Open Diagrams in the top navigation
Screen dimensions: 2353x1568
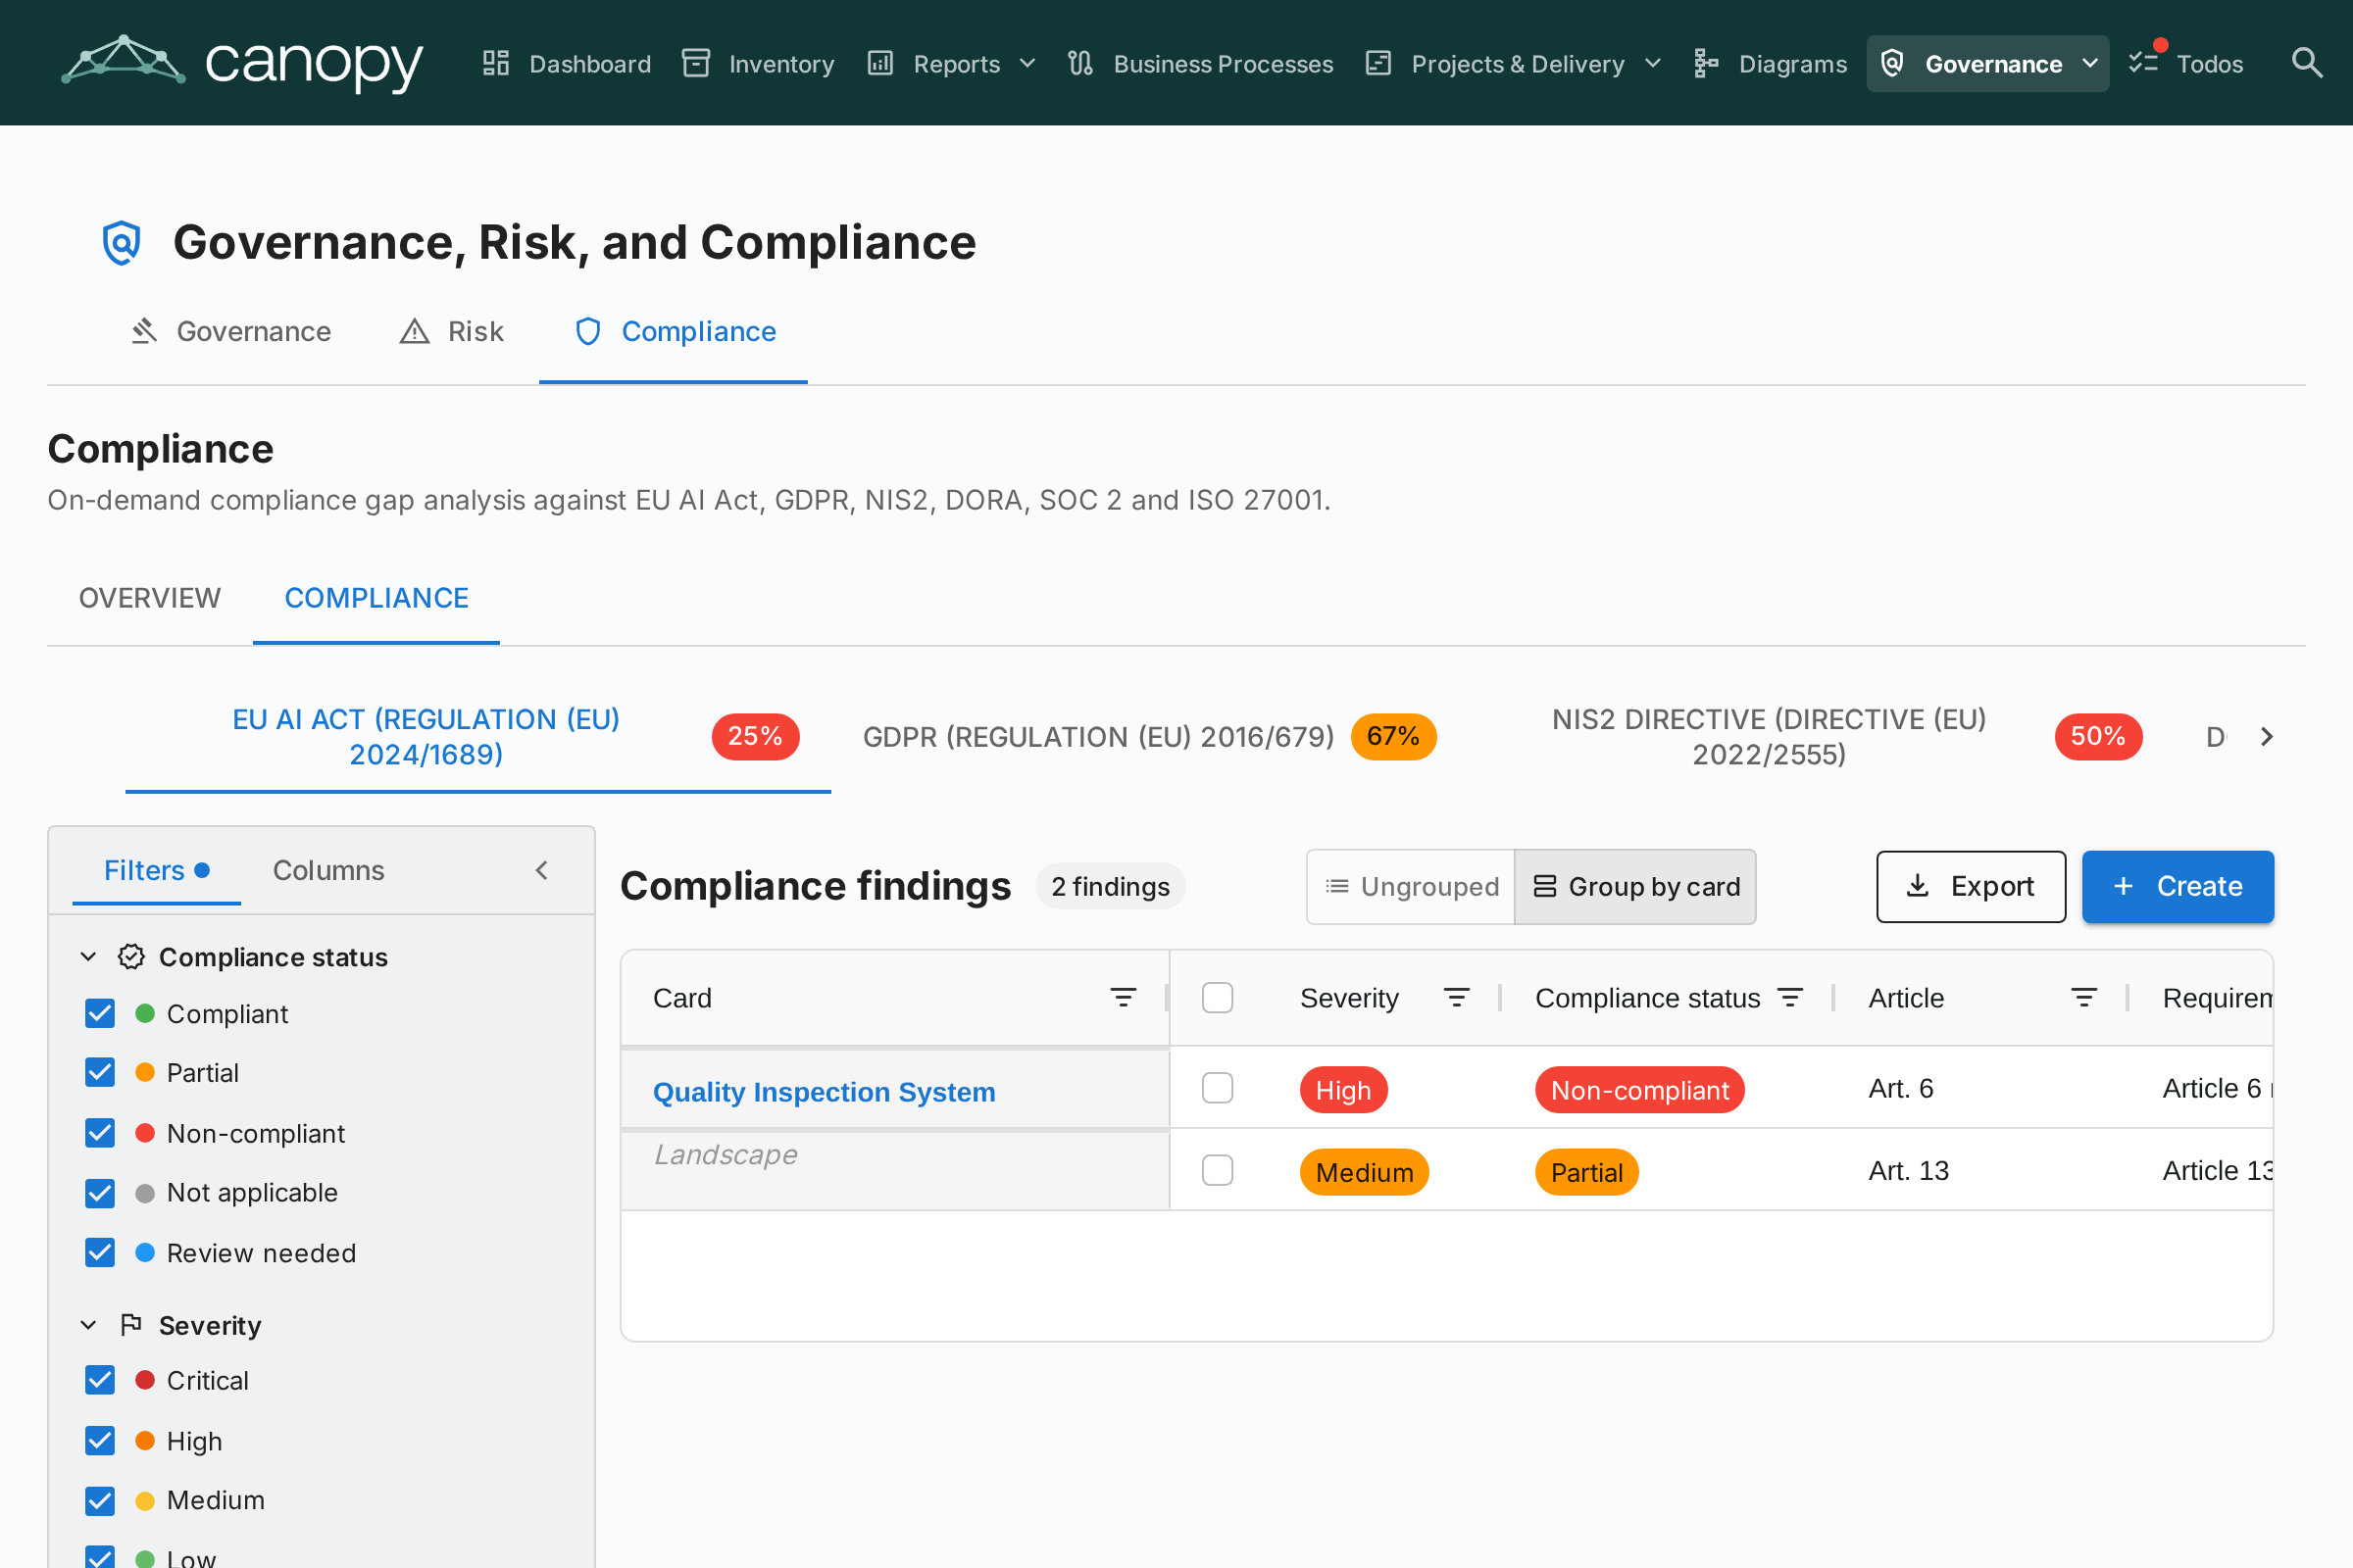(x=1769, y=64)
